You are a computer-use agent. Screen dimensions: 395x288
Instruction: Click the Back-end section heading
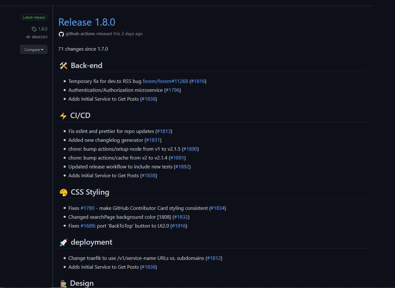click(x=87, y=66)
